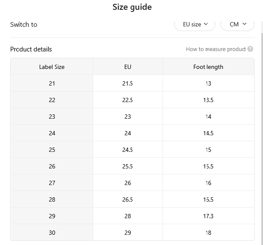Click the question mark help icon
Screen dimensions: 263x245
pos(250,49)
